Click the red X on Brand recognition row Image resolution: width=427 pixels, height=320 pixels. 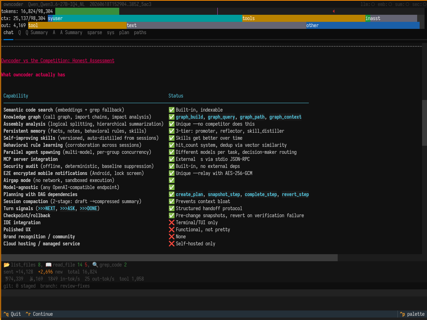tap(172, 237)
